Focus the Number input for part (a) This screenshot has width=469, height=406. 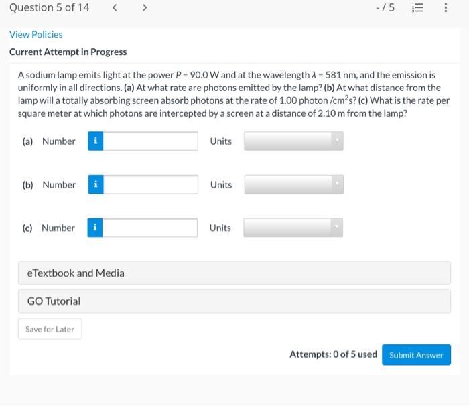[x=151, y=141]
